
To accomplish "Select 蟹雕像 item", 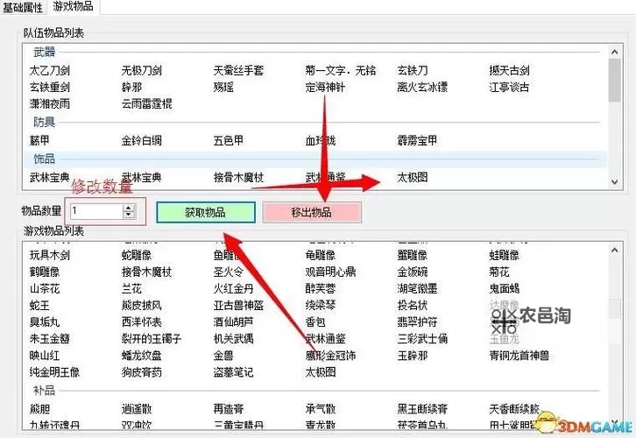I will click(x=413, y=255).
